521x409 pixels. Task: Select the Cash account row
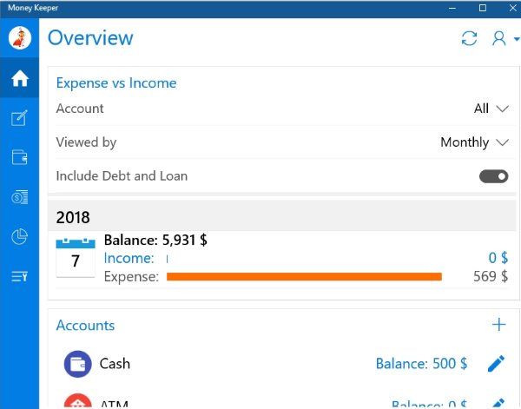click(x=284, y=364)
